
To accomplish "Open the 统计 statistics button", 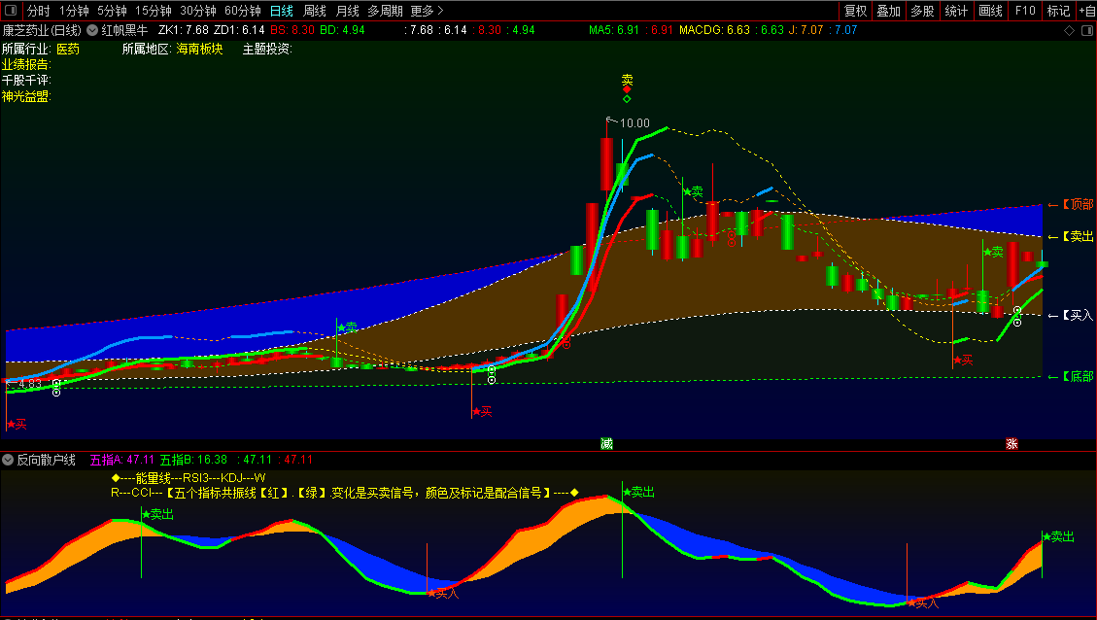I will pos(956,12).
